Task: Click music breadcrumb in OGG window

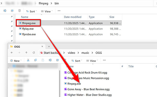Action: coord(85,53)
